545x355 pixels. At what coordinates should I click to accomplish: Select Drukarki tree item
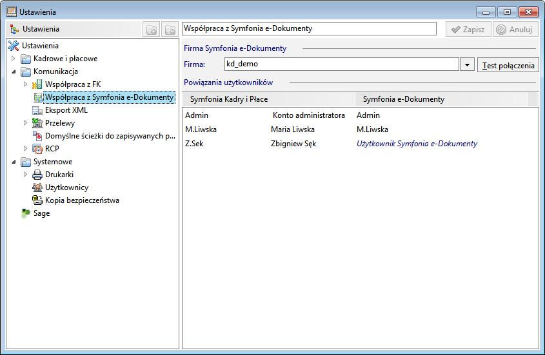(59, 175)
